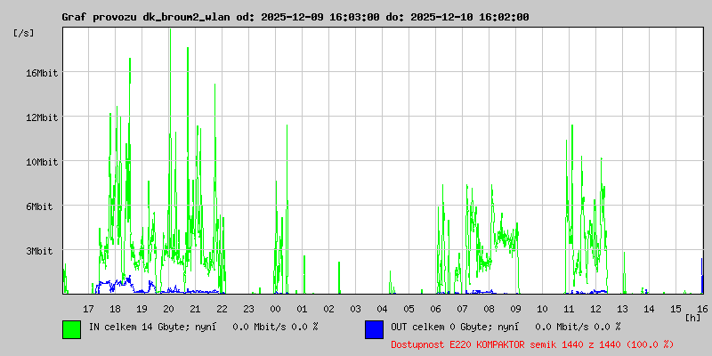This screenshot has height=356, width=712.
Task: Select hour 23 on the time axis
Action: (248, 308)
